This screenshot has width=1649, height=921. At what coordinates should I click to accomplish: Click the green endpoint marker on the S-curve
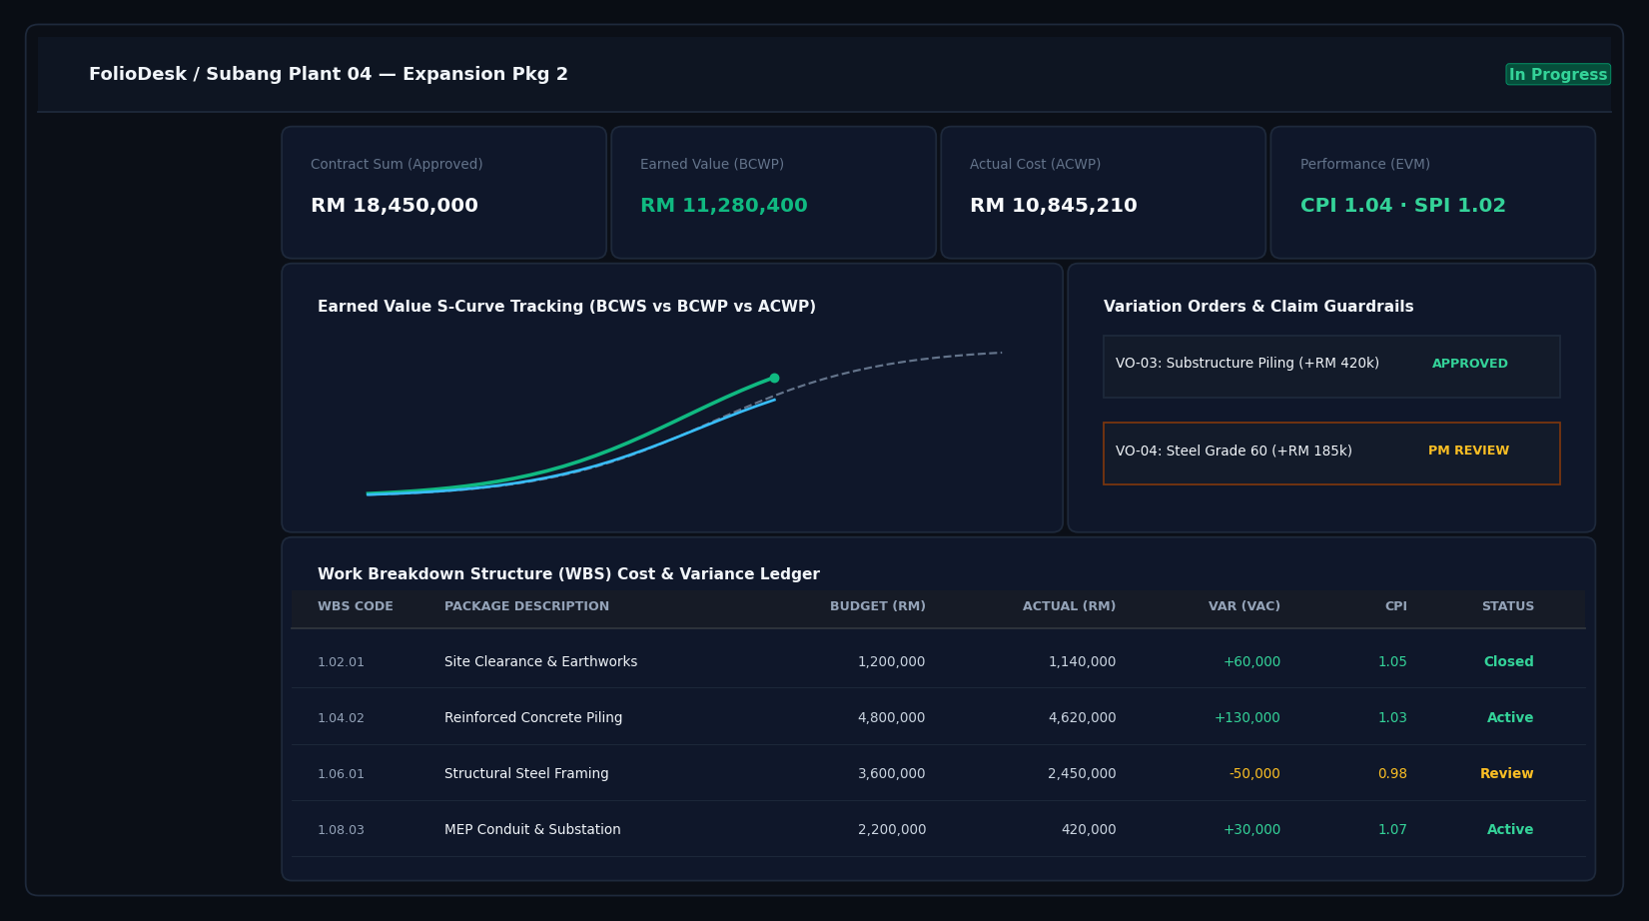click(774, 378)
